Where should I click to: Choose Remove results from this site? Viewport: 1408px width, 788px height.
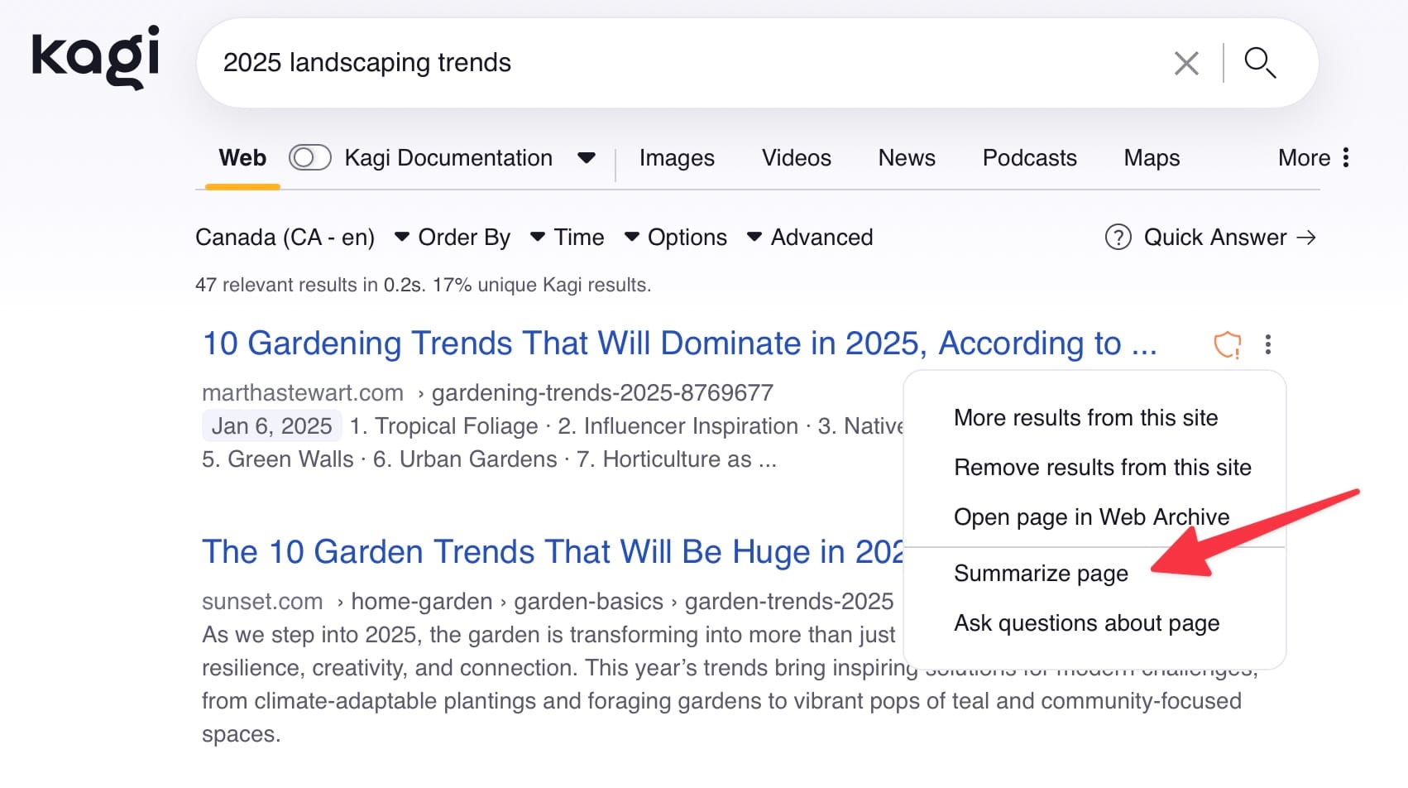point(1103,467)
